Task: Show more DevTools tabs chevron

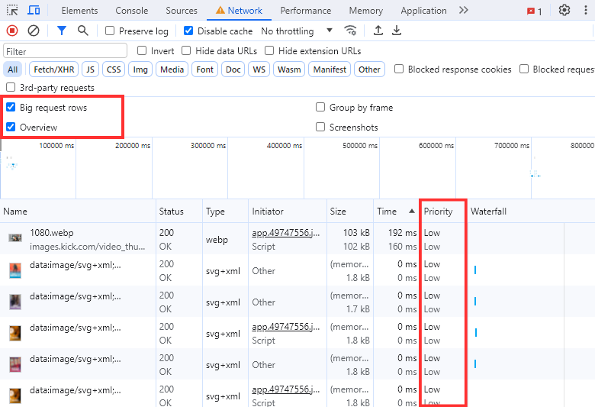Action: (x=463, y=10)
